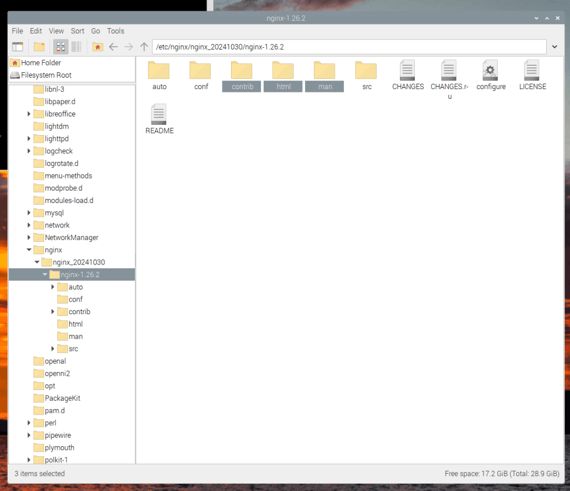Switch to icon view mode
The width and height of the screenshot is (570, 491).
pos(61,47)
